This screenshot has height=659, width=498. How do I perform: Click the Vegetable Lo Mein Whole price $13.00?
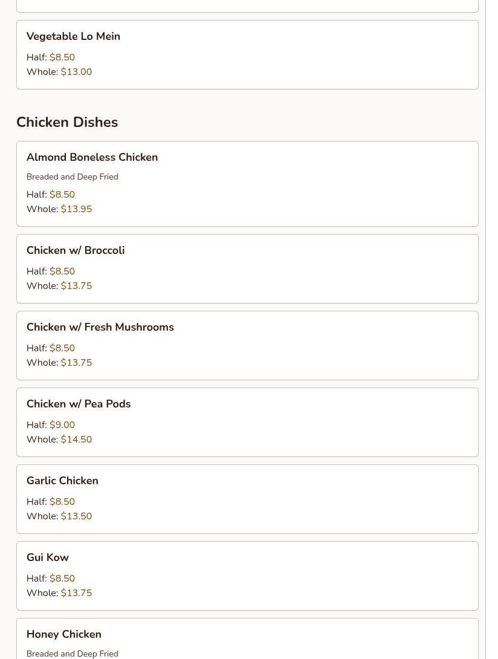pos(76,72)
